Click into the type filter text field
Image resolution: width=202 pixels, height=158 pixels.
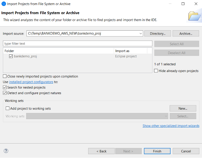tap(78, 44)
